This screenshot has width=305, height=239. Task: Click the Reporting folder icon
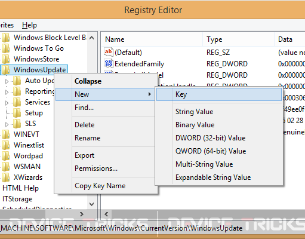[17, 91]
